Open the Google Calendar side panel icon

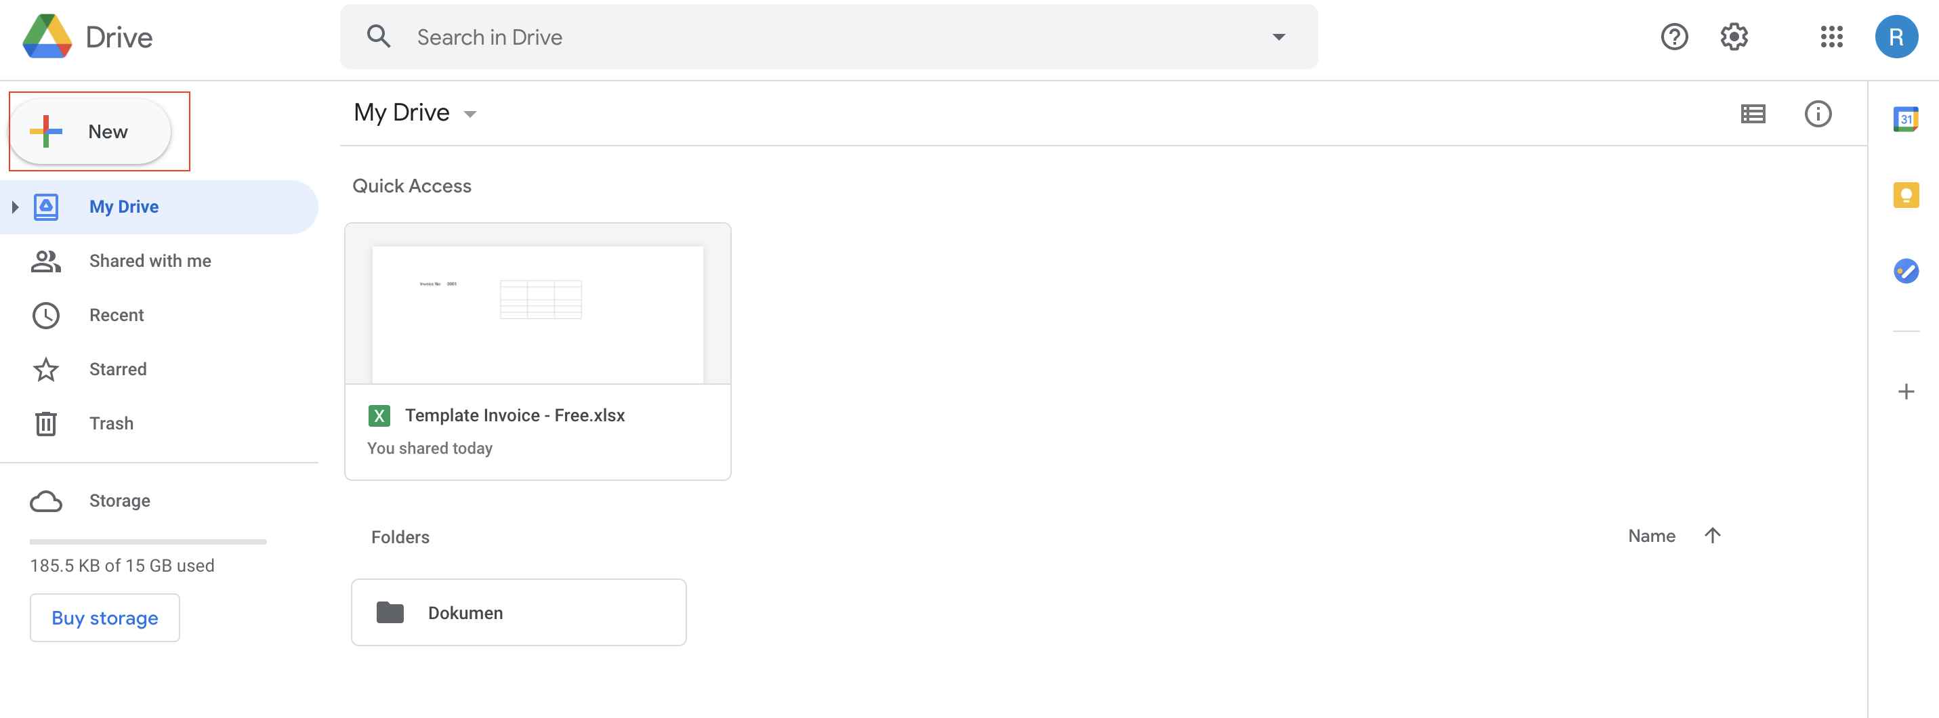1905,120
